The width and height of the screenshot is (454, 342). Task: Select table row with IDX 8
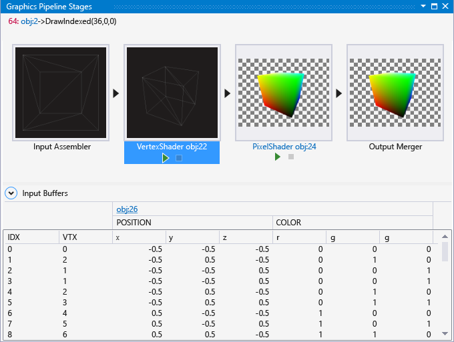pyautogui.click(x=221, y=335)
